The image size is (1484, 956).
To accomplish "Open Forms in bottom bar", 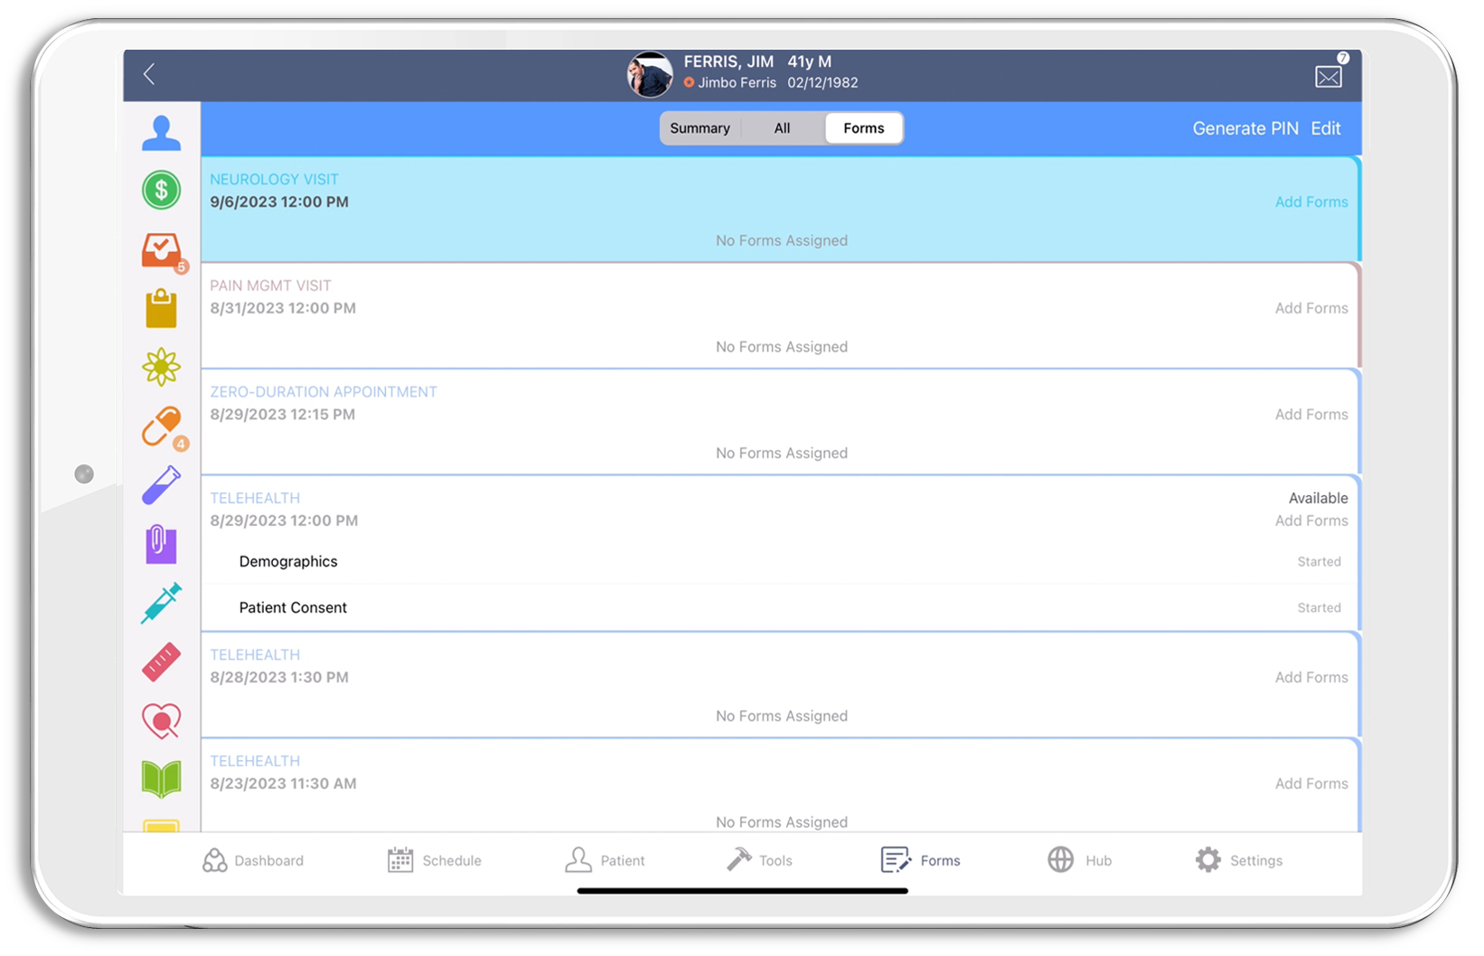I will [920, 860].
